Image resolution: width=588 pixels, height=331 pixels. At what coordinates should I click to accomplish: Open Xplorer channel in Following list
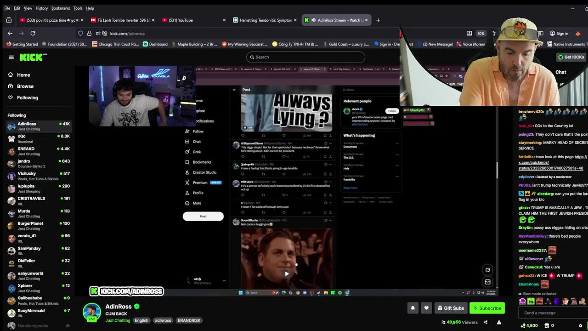[39, 288]
